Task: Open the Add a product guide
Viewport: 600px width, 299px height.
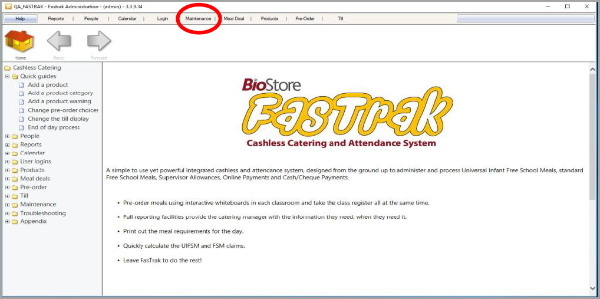Action: (x=48, y=84)
